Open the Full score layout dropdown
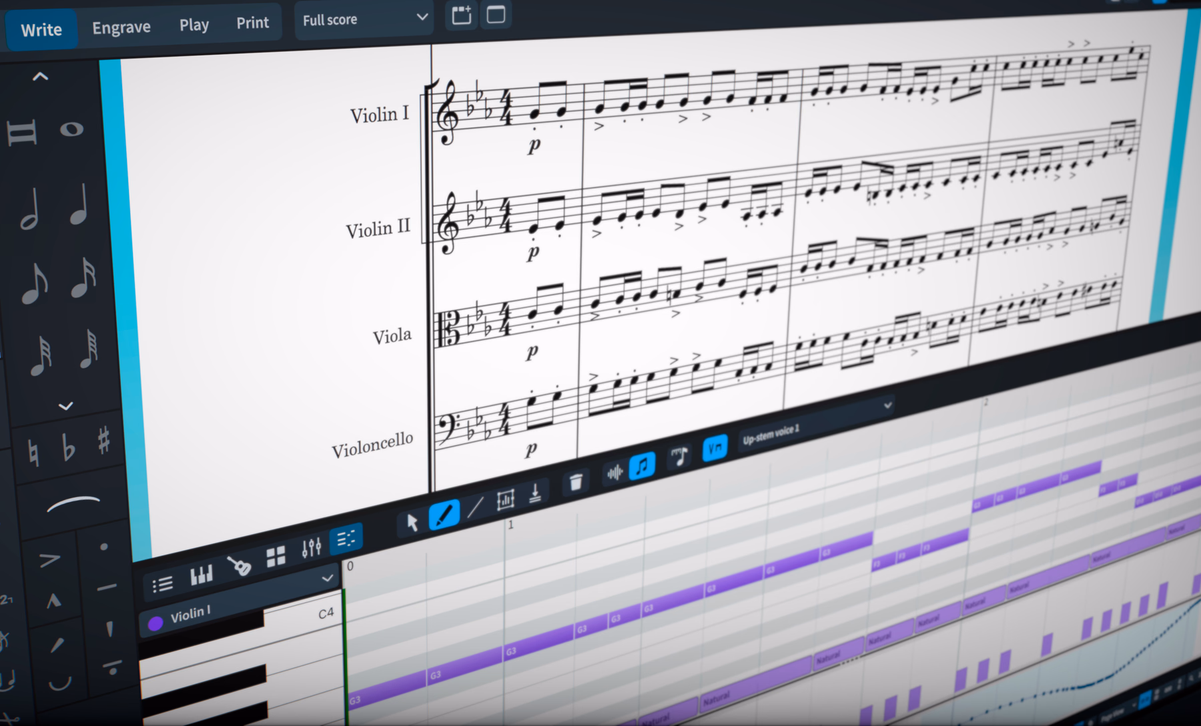 pos(364,19)
